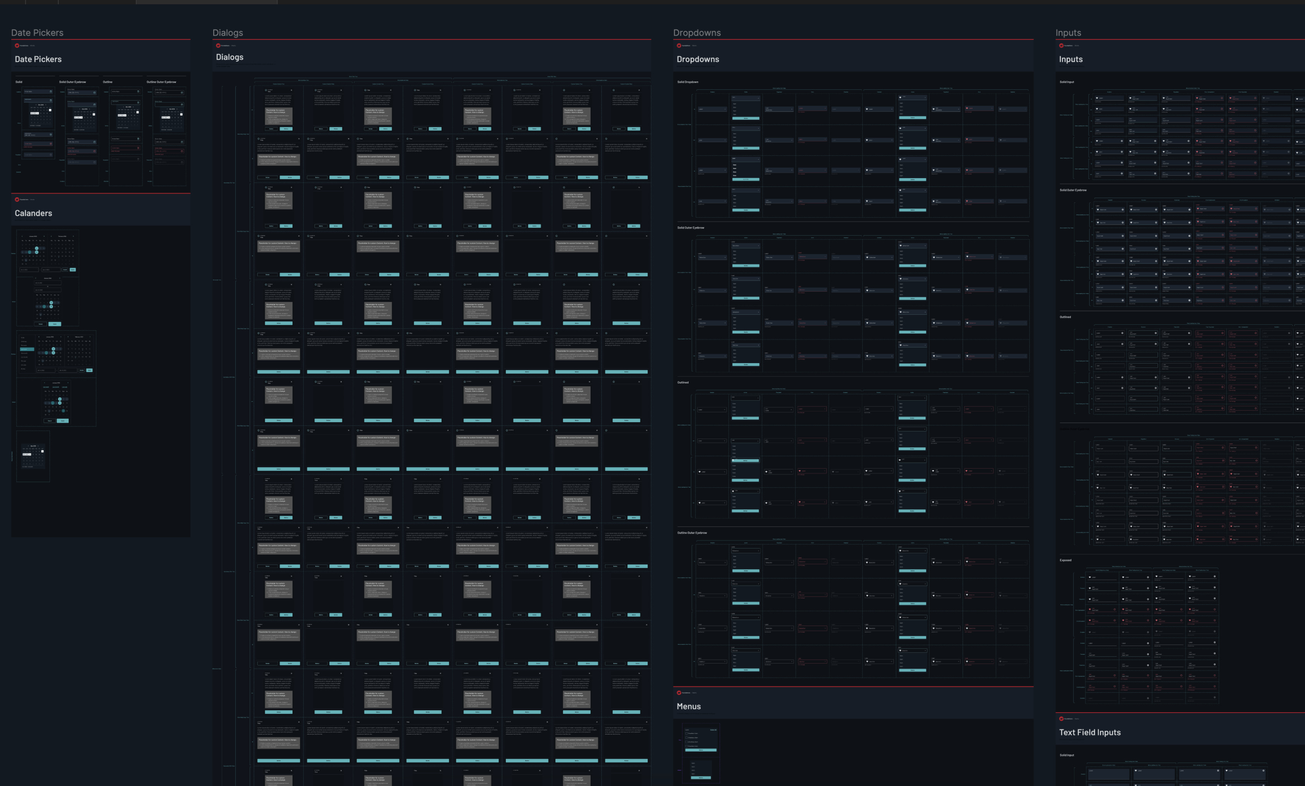
Task: Click the red logo icon above Text Field Inputs
Action: point(1061,719)
